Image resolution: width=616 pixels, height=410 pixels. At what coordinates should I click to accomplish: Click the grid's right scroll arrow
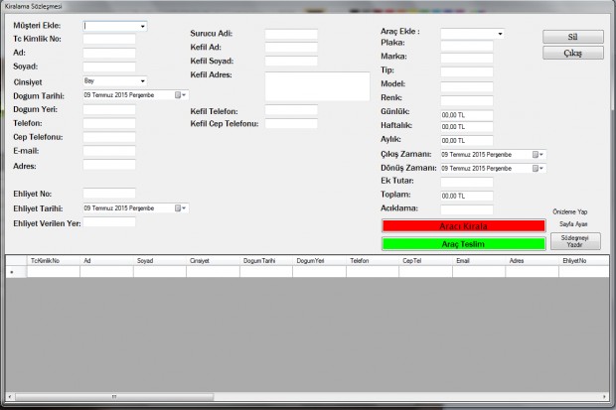coord(605,397)
